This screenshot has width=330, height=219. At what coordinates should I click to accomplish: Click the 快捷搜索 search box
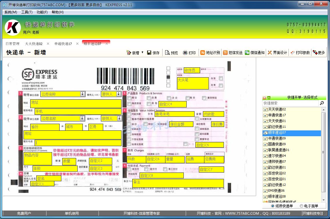290,103
